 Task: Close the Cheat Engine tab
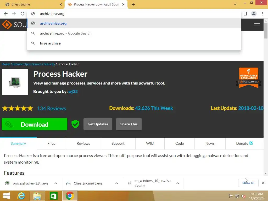(x=61, y=4)
